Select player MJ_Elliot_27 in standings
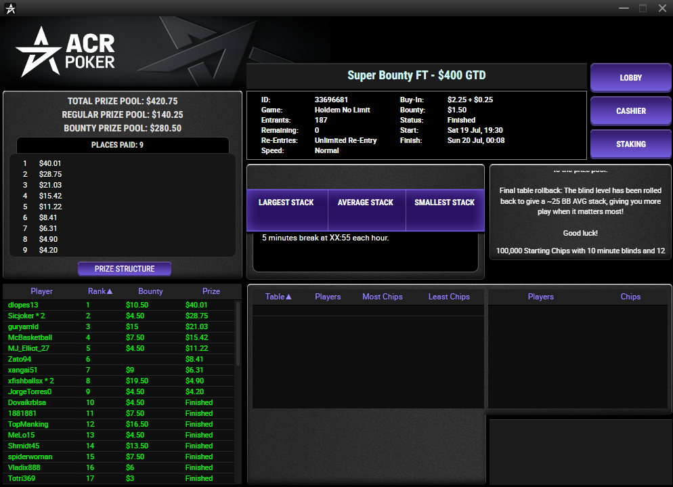Viewport: 673px width, 487px height. 119,348
